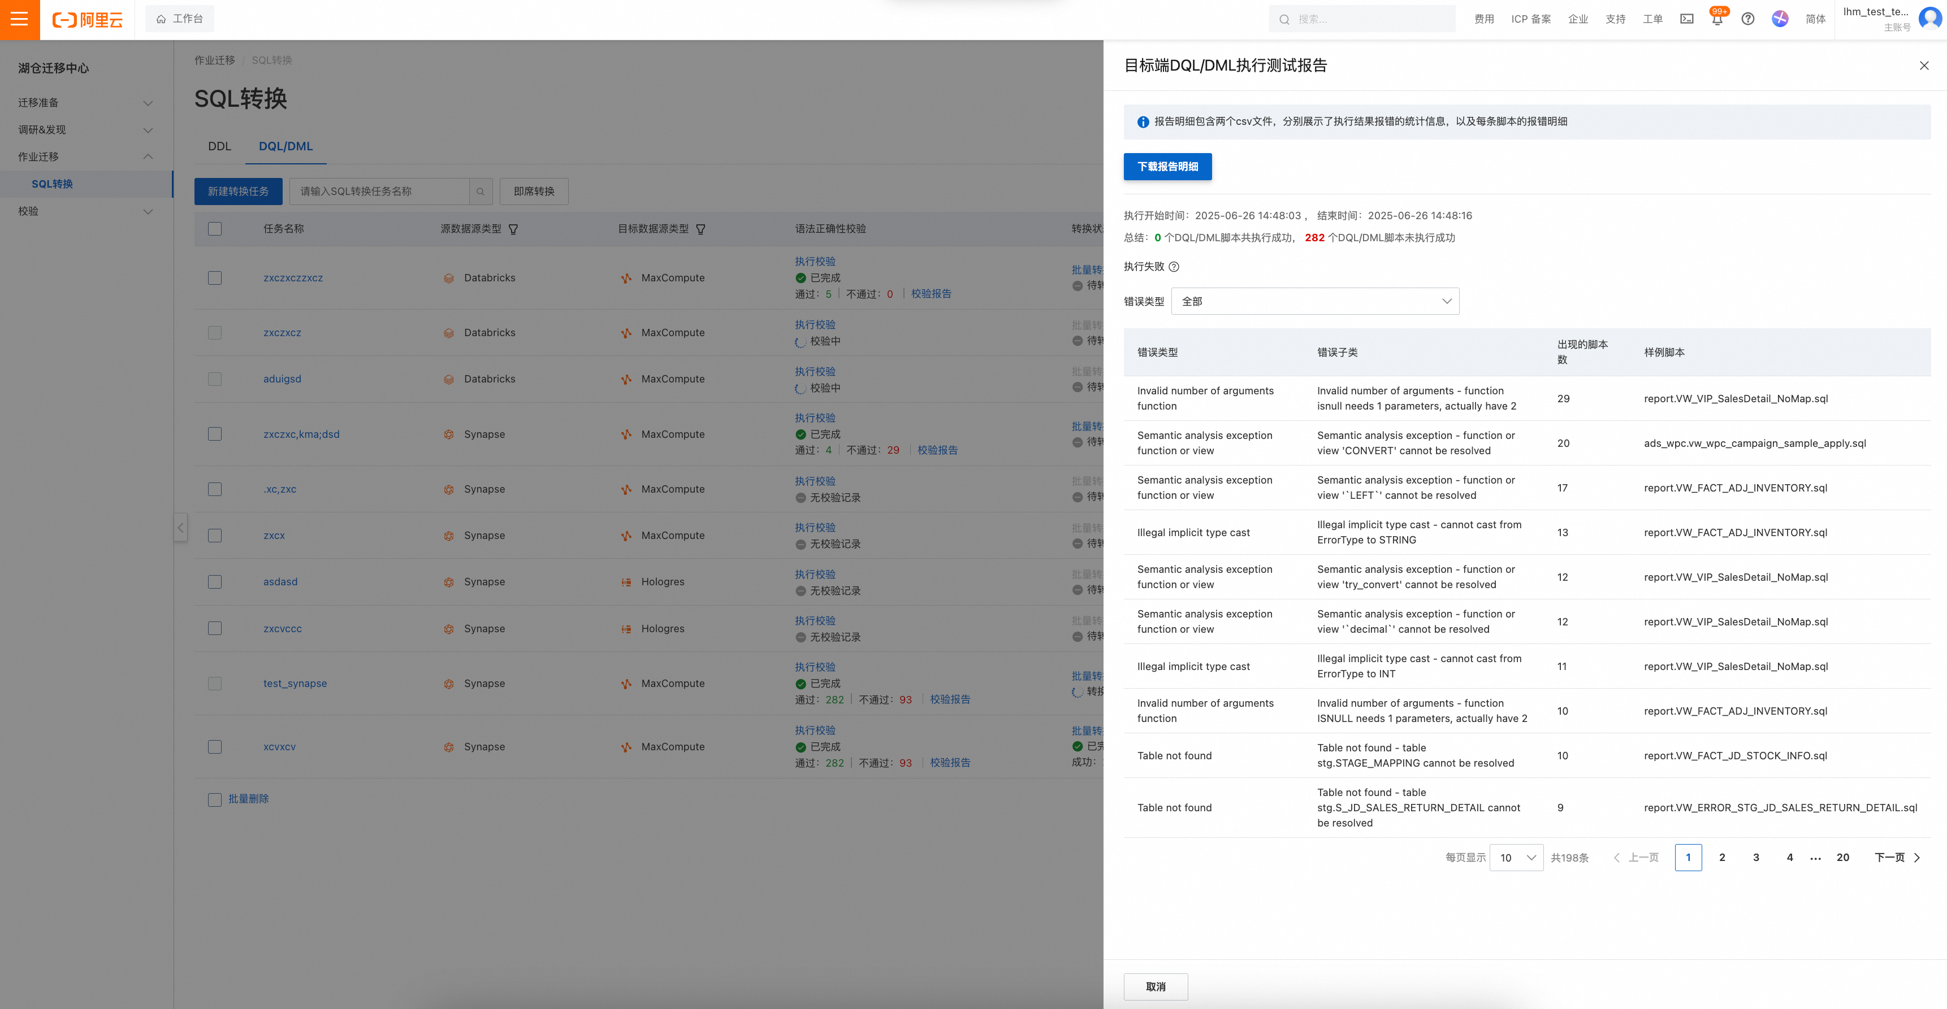Open the page size dropdown showing 10
This screenshot has width=1947, height=1009.
point(1516,858)
